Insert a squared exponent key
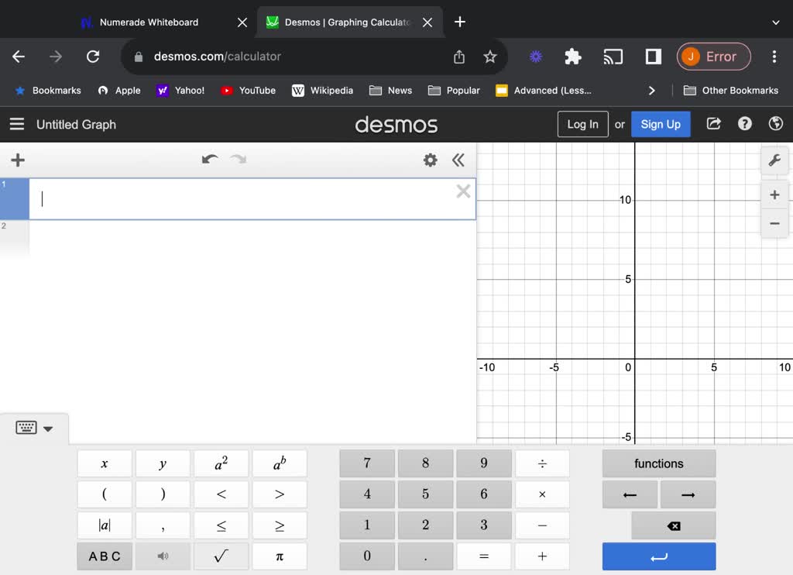Viewport: 793px width, 575px height. 221,463
